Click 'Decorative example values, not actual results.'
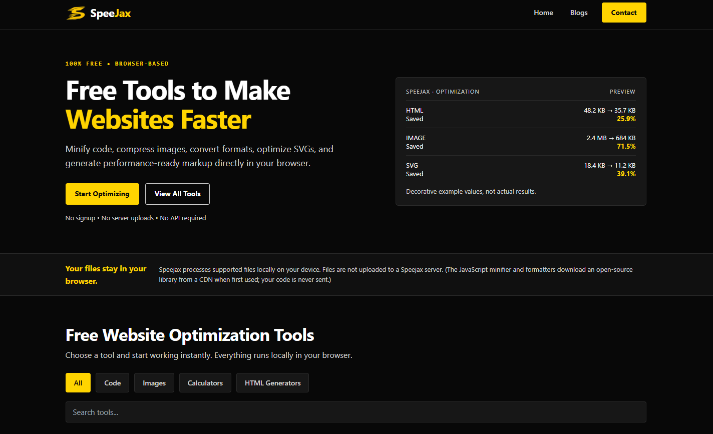The height and width of the screenshot is (434, 713). (471, 191)
